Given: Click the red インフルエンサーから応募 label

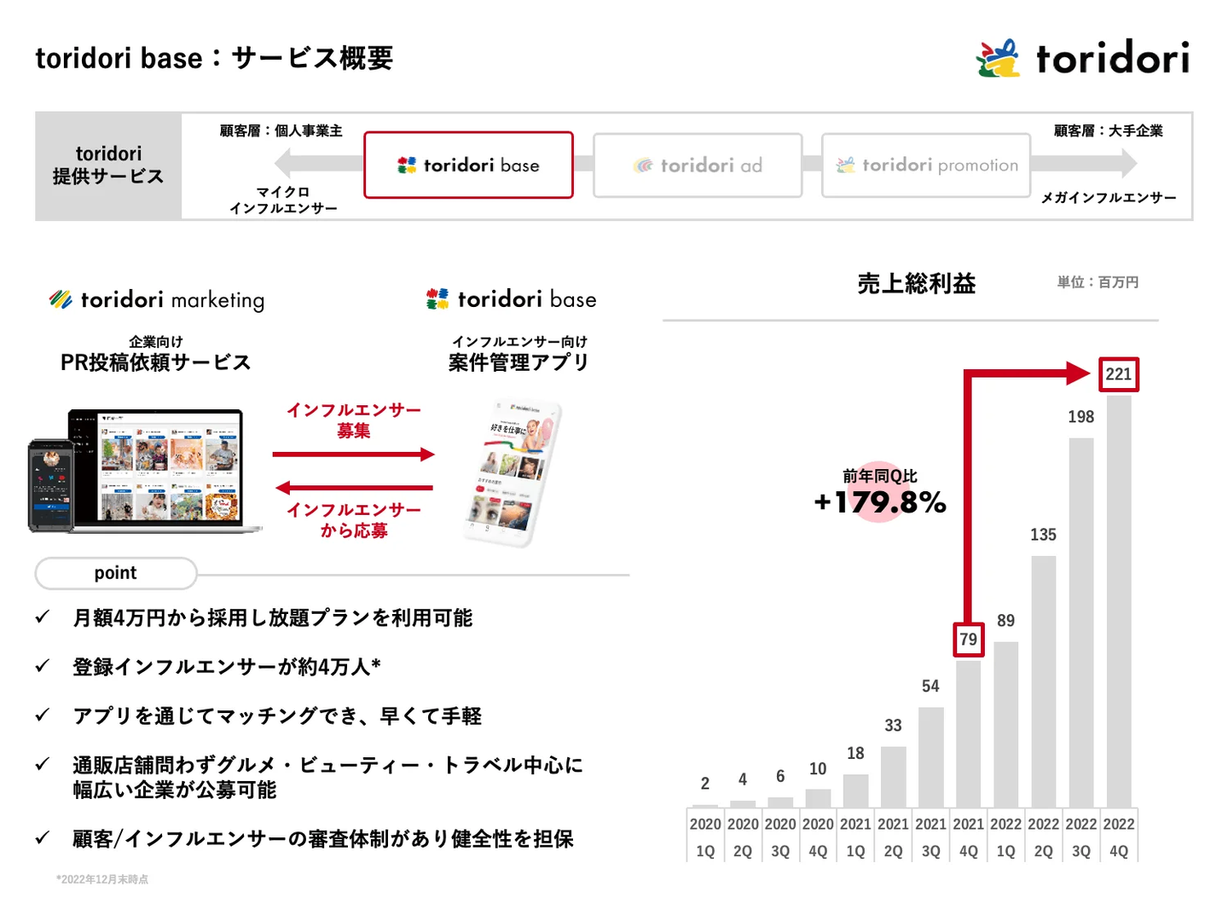Looking at the screenshot, I should (354, 520).
